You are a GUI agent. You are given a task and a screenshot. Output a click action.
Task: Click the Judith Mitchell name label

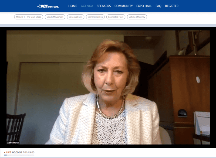coord(13,143)
